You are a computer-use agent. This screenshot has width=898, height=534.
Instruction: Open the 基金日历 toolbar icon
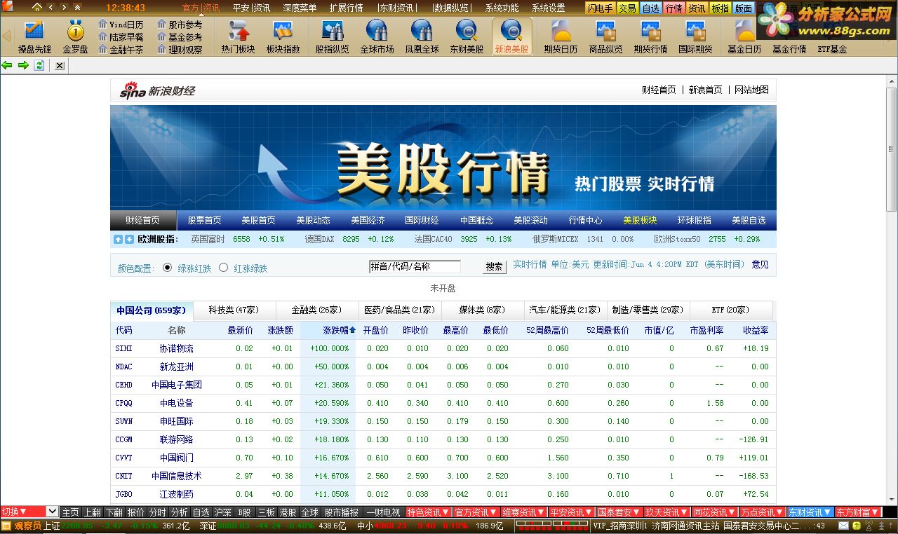coord(744,36)
